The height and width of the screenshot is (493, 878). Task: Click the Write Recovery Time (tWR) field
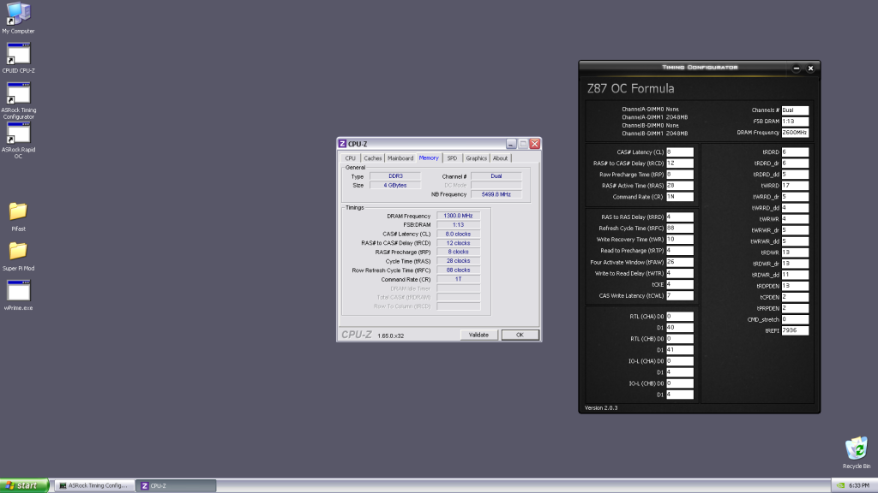pos(680,240)
